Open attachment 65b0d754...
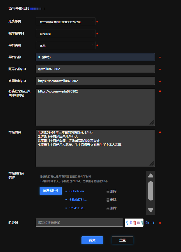Viewport: 181px width, 252px height. point(78,200)
